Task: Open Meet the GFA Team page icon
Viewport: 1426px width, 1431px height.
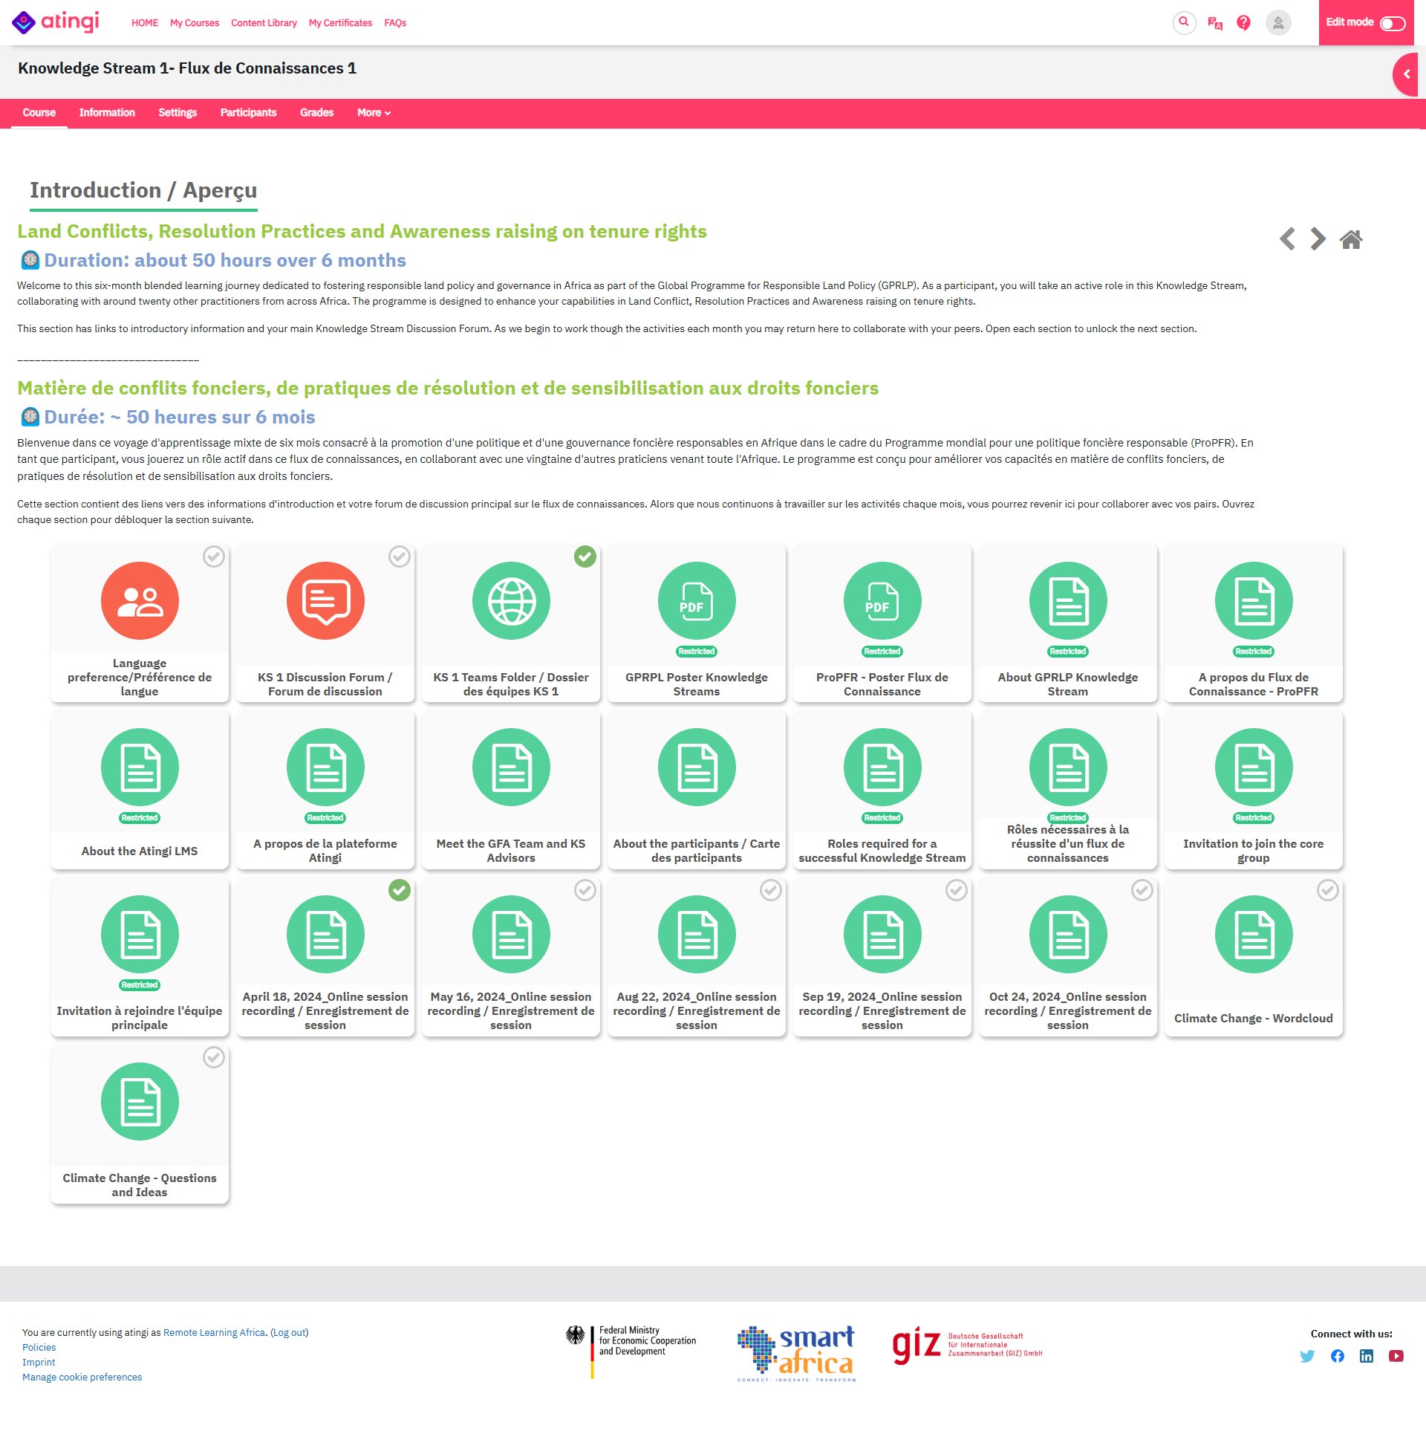Action: pos(511,767)
